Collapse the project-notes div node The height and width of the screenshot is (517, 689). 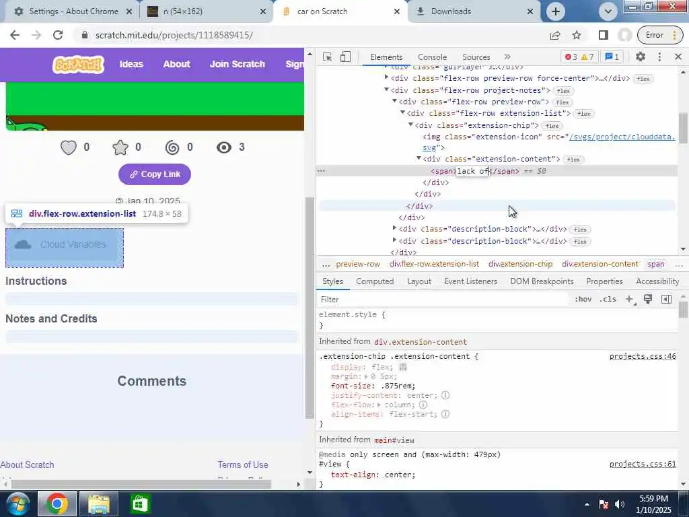(x=386, y=90)
